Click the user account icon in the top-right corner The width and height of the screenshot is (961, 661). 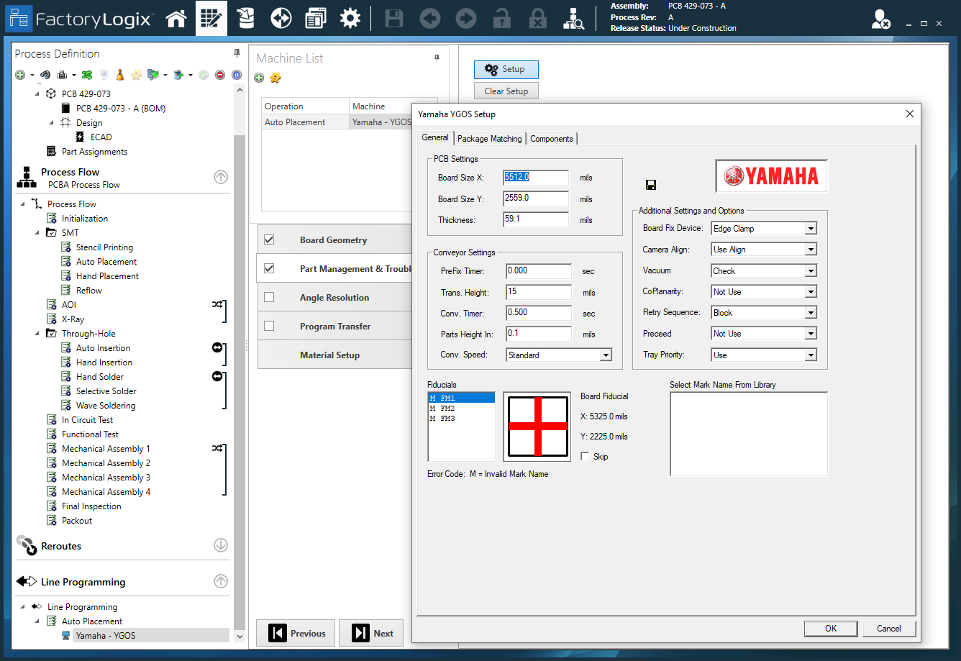point(879,18)
